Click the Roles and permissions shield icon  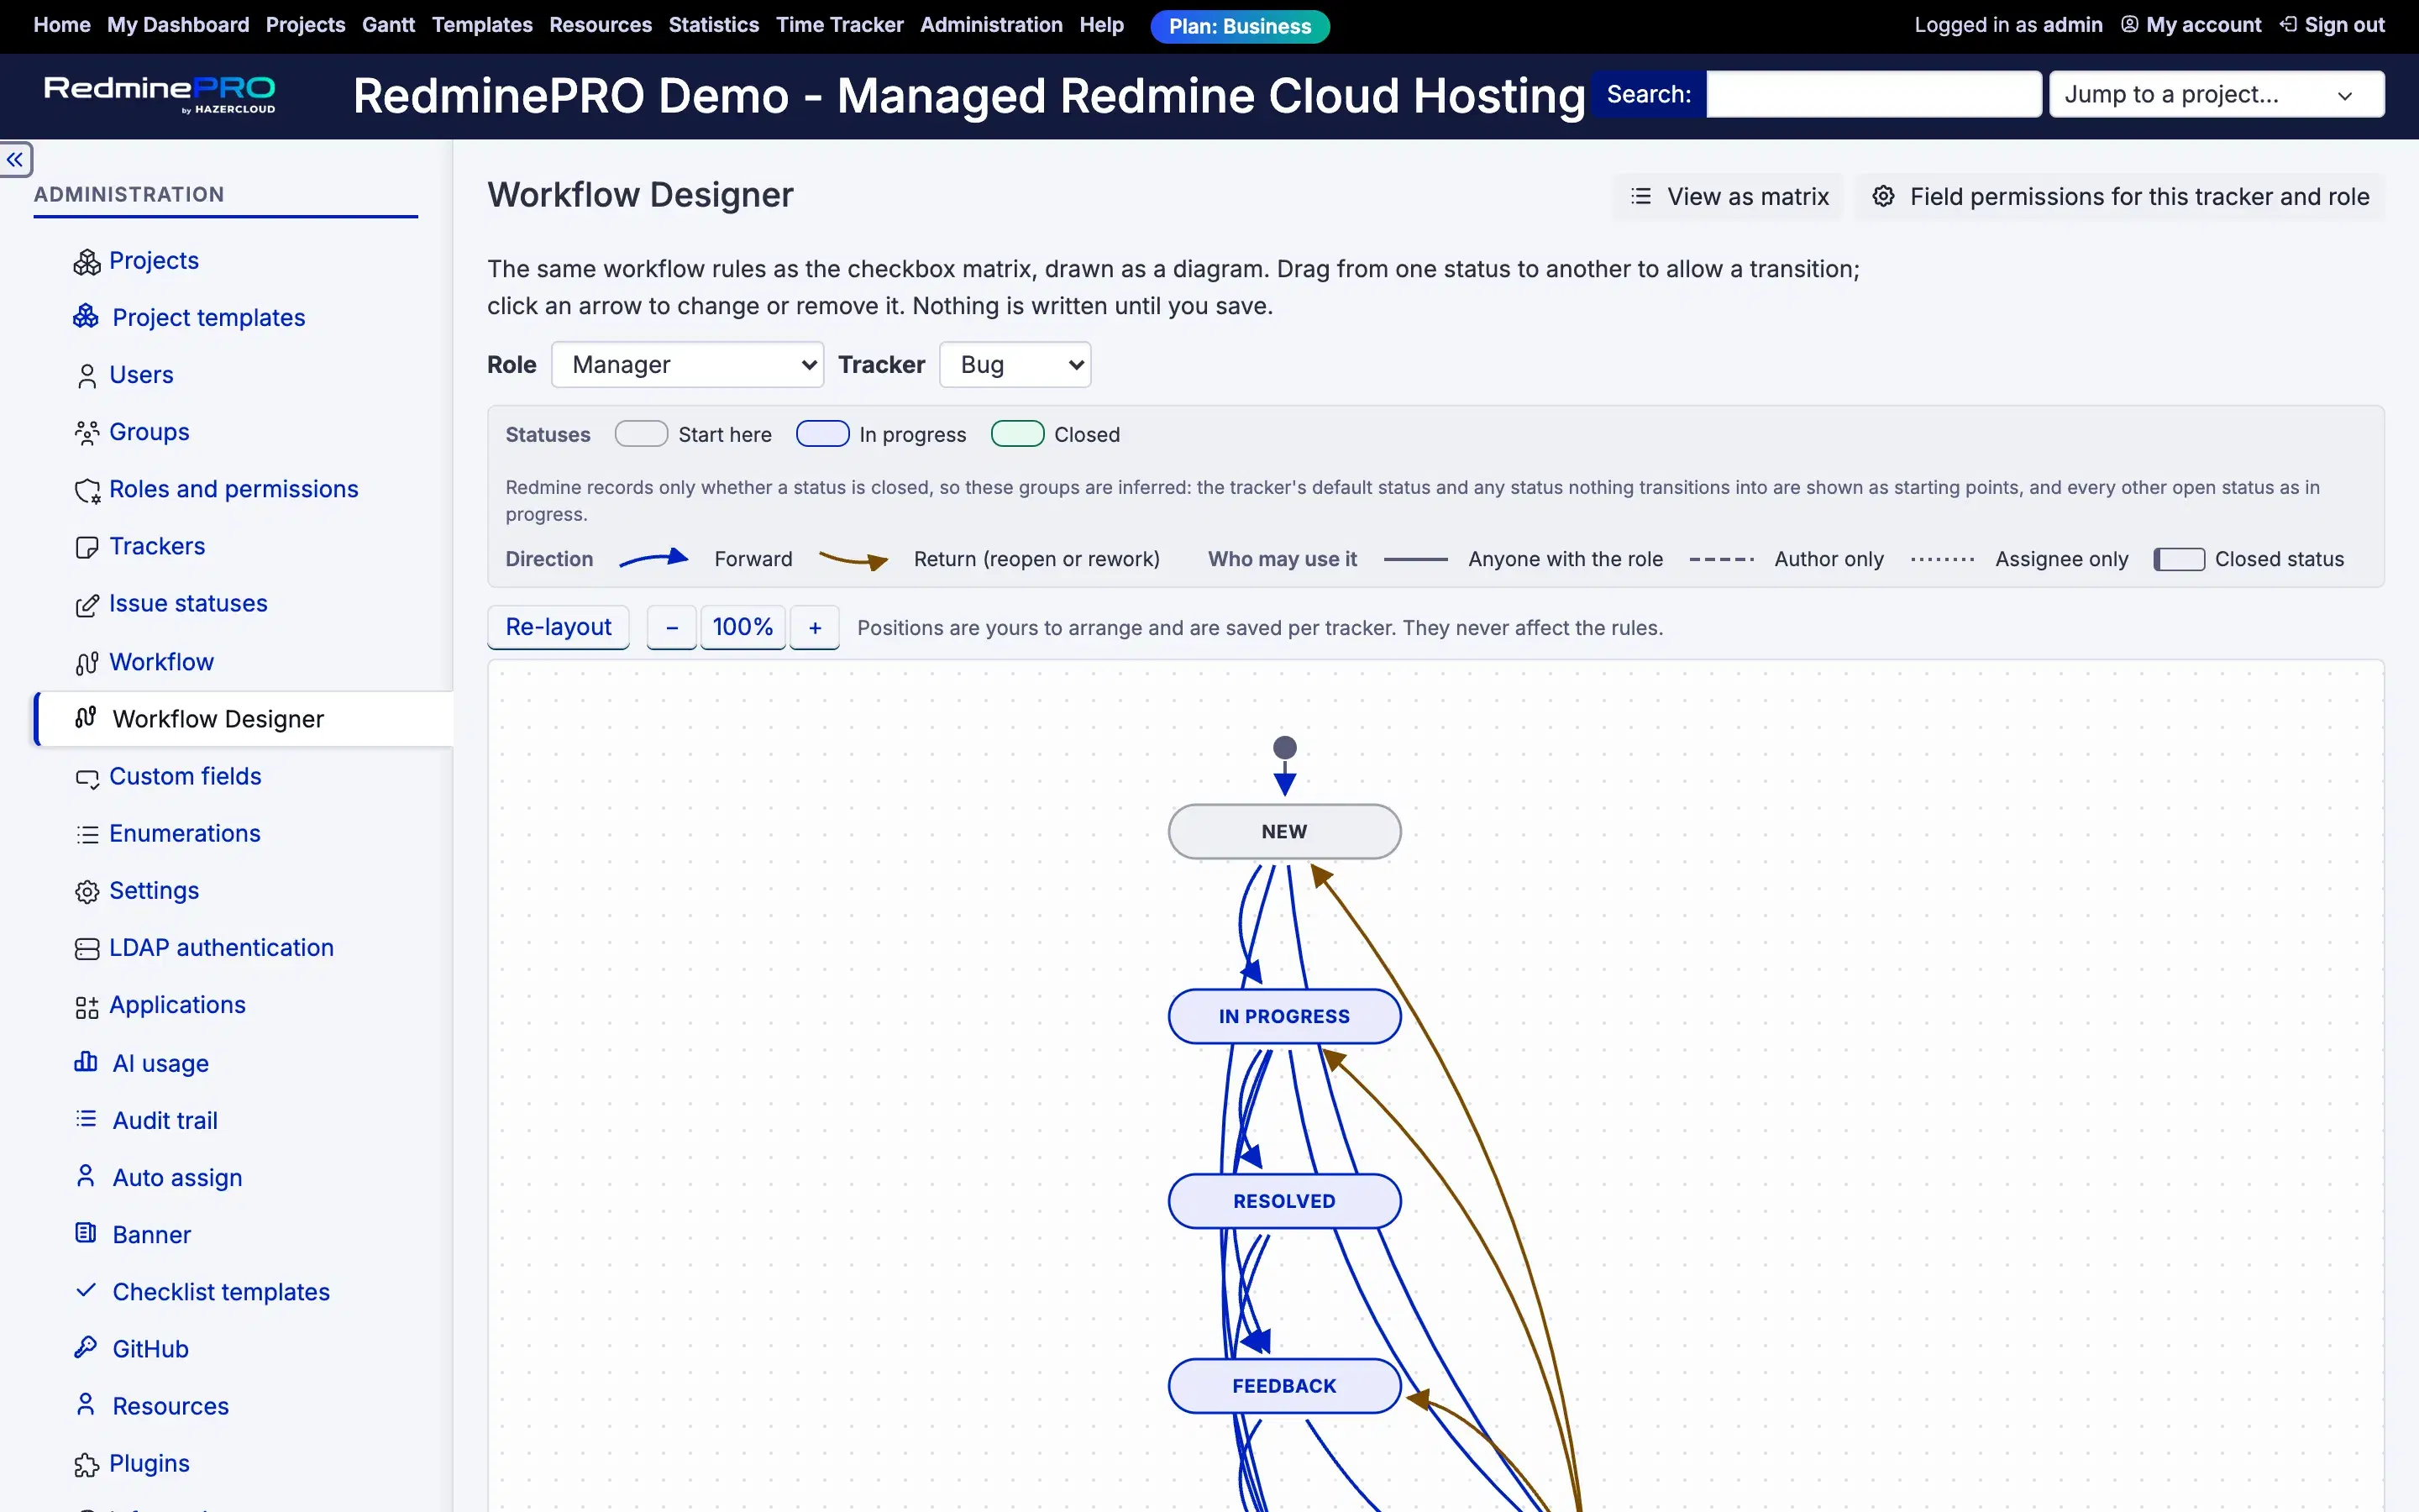click(87, 490)
